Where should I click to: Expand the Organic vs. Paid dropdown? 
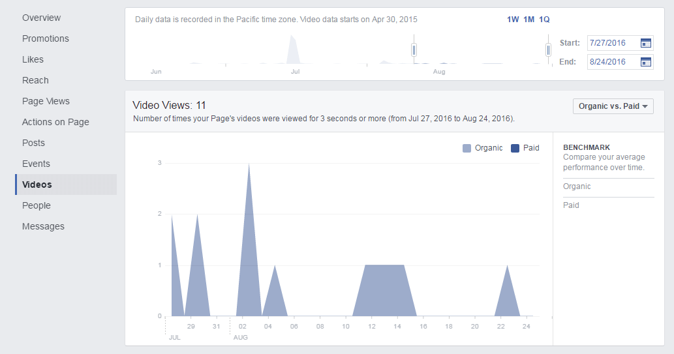click(x=613, y=106)
